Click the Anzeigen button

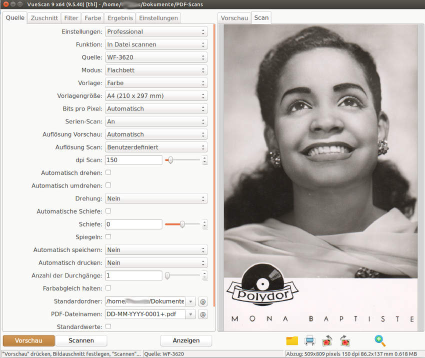coord(186,340)
